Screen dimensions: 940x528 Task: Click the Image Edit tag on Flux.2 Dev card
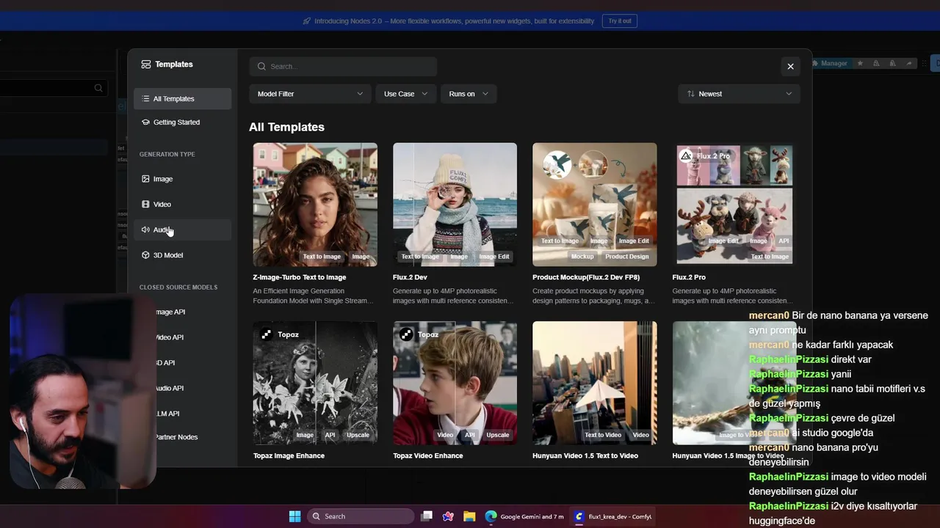point(494,257)
